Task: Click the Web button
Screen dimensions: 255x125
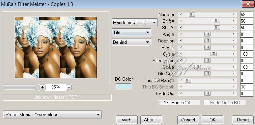Action: point(127,120)
